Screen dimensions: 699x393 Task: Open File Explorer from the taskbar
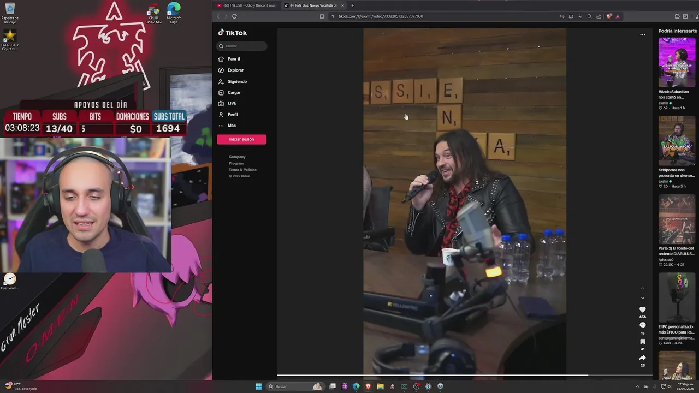(x=381, y=386)
